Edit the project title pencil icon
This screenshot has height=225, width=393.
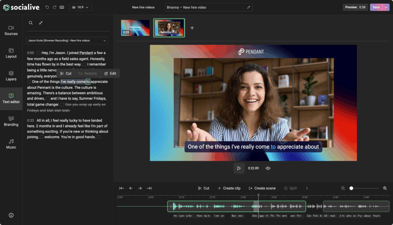click(249, 7)
